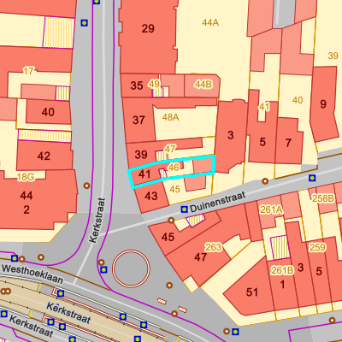Select building 42 left of Kerkstraat
342x342 pixels.
tap(44, 156)
